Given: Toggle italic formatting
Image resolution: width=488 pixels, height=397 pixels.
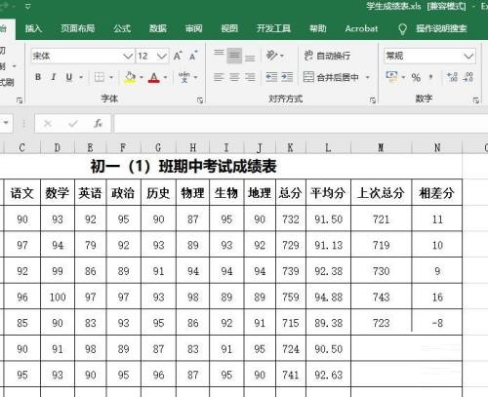Looking at the screenshot, I should [54, 77].
